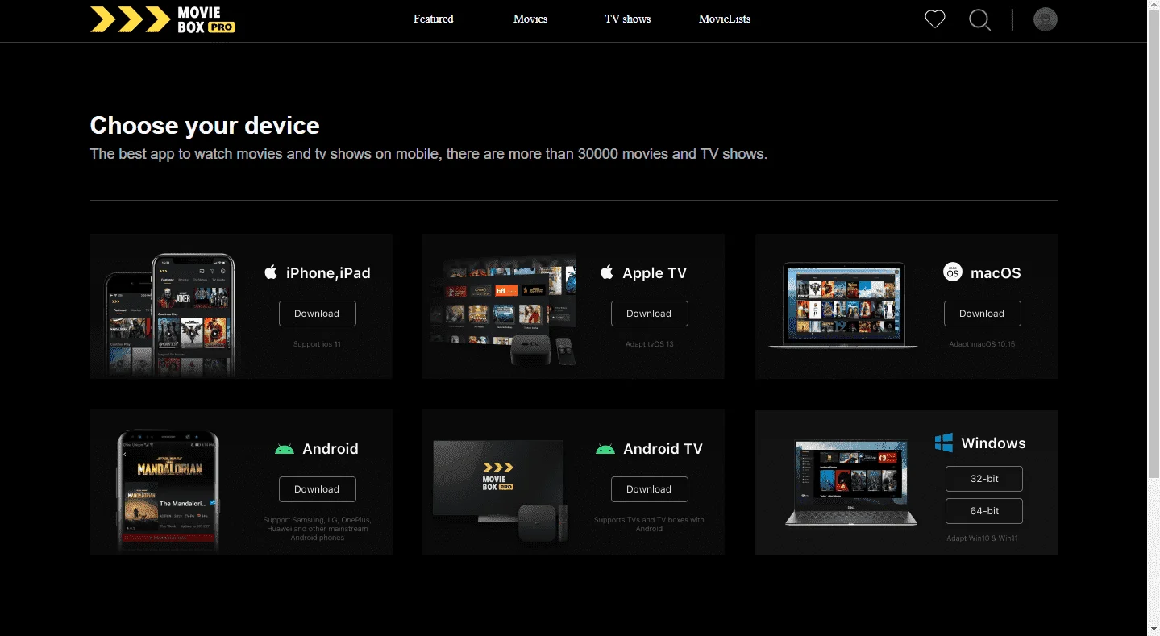Download the Apple TV app
The width and height of the screenshot is (1160, 636).
650,314
